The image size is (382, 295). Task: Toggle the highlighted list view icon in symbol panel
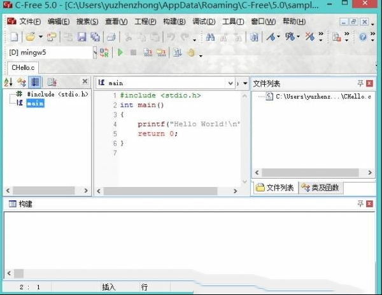[x=35, y=82]
